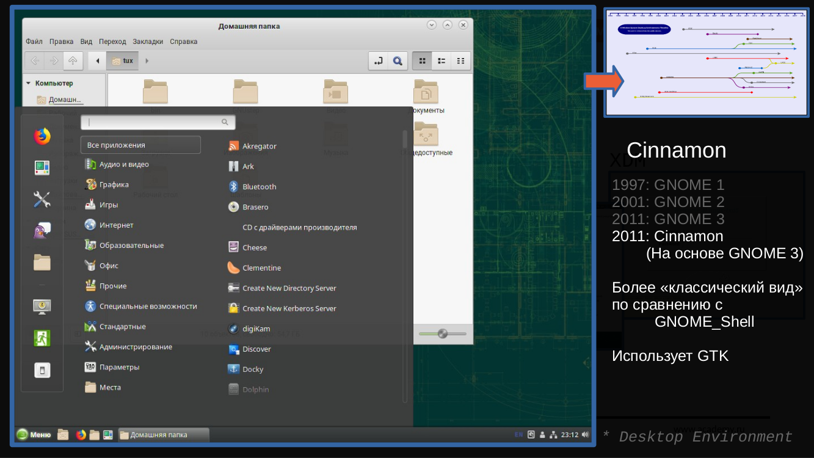Viewport: 814px width, 458px height.
Task: Click the back arrow in file manager toolbar
Action: pos(34,60)
